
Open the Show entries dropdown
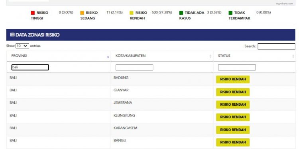click(22, 46)
